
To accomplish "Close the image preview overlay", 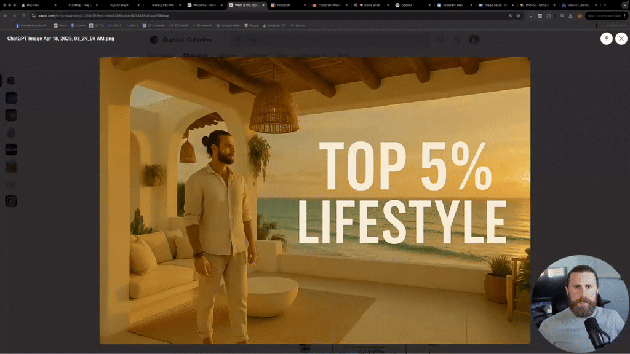I will pos(621,39).
